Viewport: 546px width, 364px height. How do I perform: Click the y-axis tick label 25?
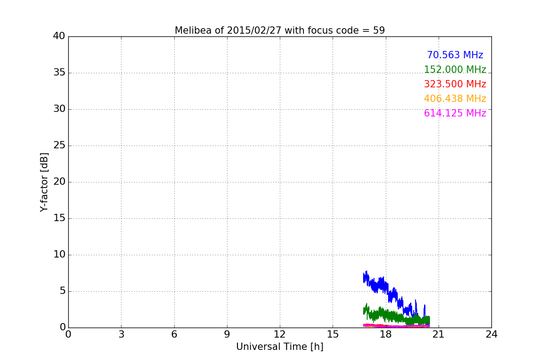tap(59, 146)
